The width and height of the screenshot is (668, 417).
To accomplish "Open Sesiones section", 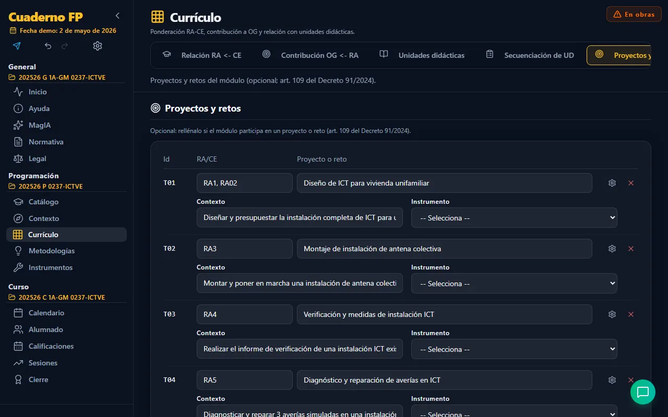I will click(x=66, y=363).
